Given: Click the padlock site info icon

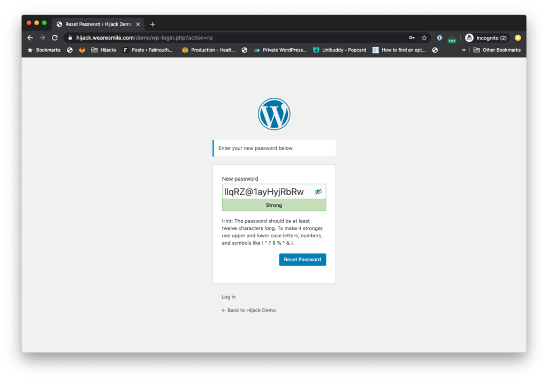Looking at the screenshot, I should (x=70, y=38).
